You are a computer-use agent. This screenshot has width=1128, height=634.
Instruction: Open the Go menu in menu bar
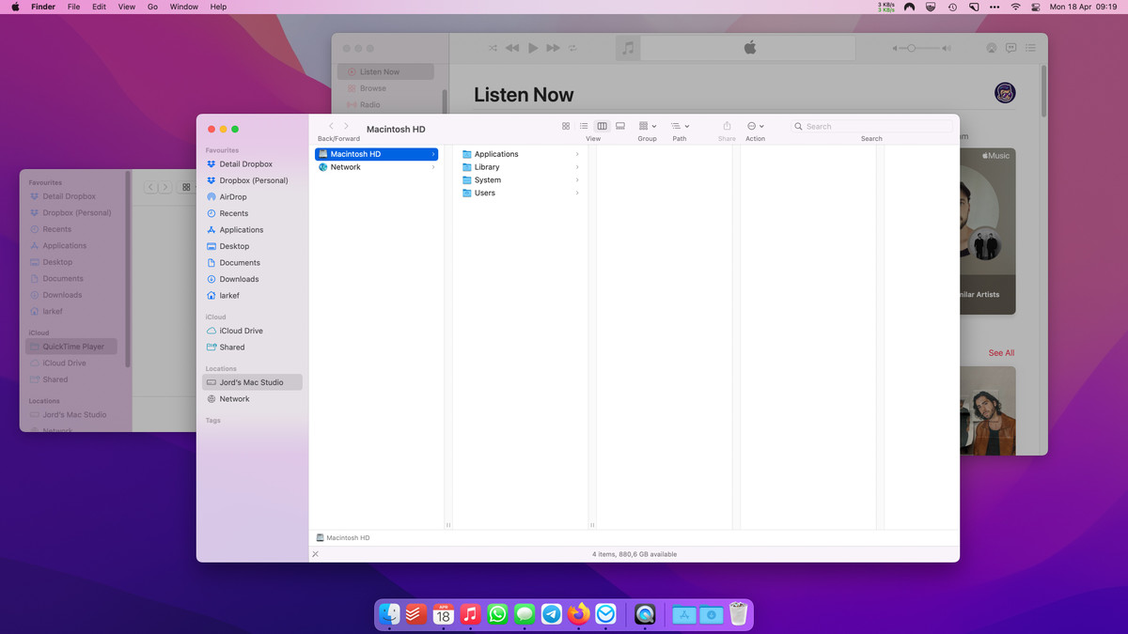(x=152, y=7)
